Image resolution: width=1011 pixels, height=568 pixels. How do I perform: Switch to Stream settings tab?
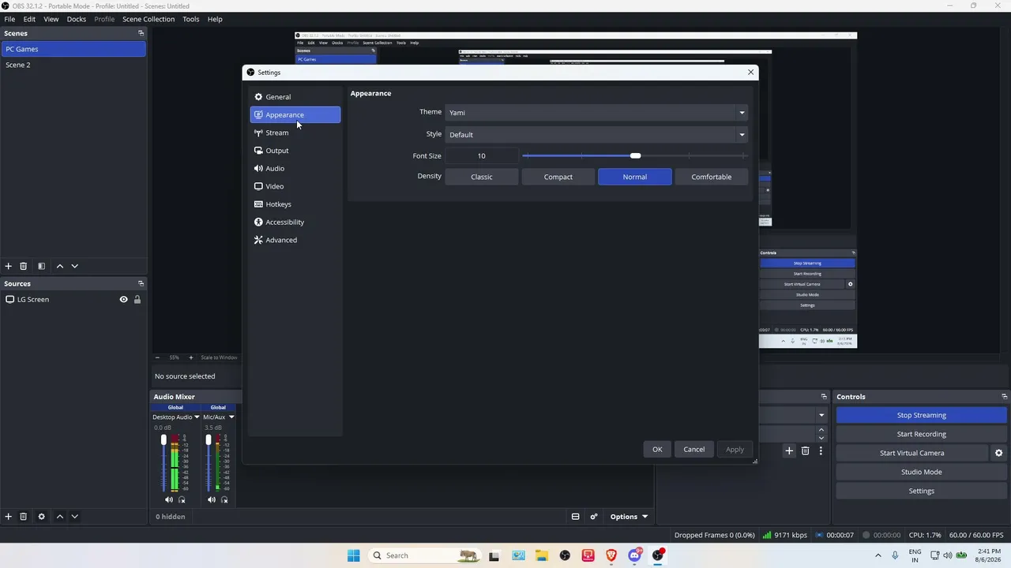pos(295,133)
